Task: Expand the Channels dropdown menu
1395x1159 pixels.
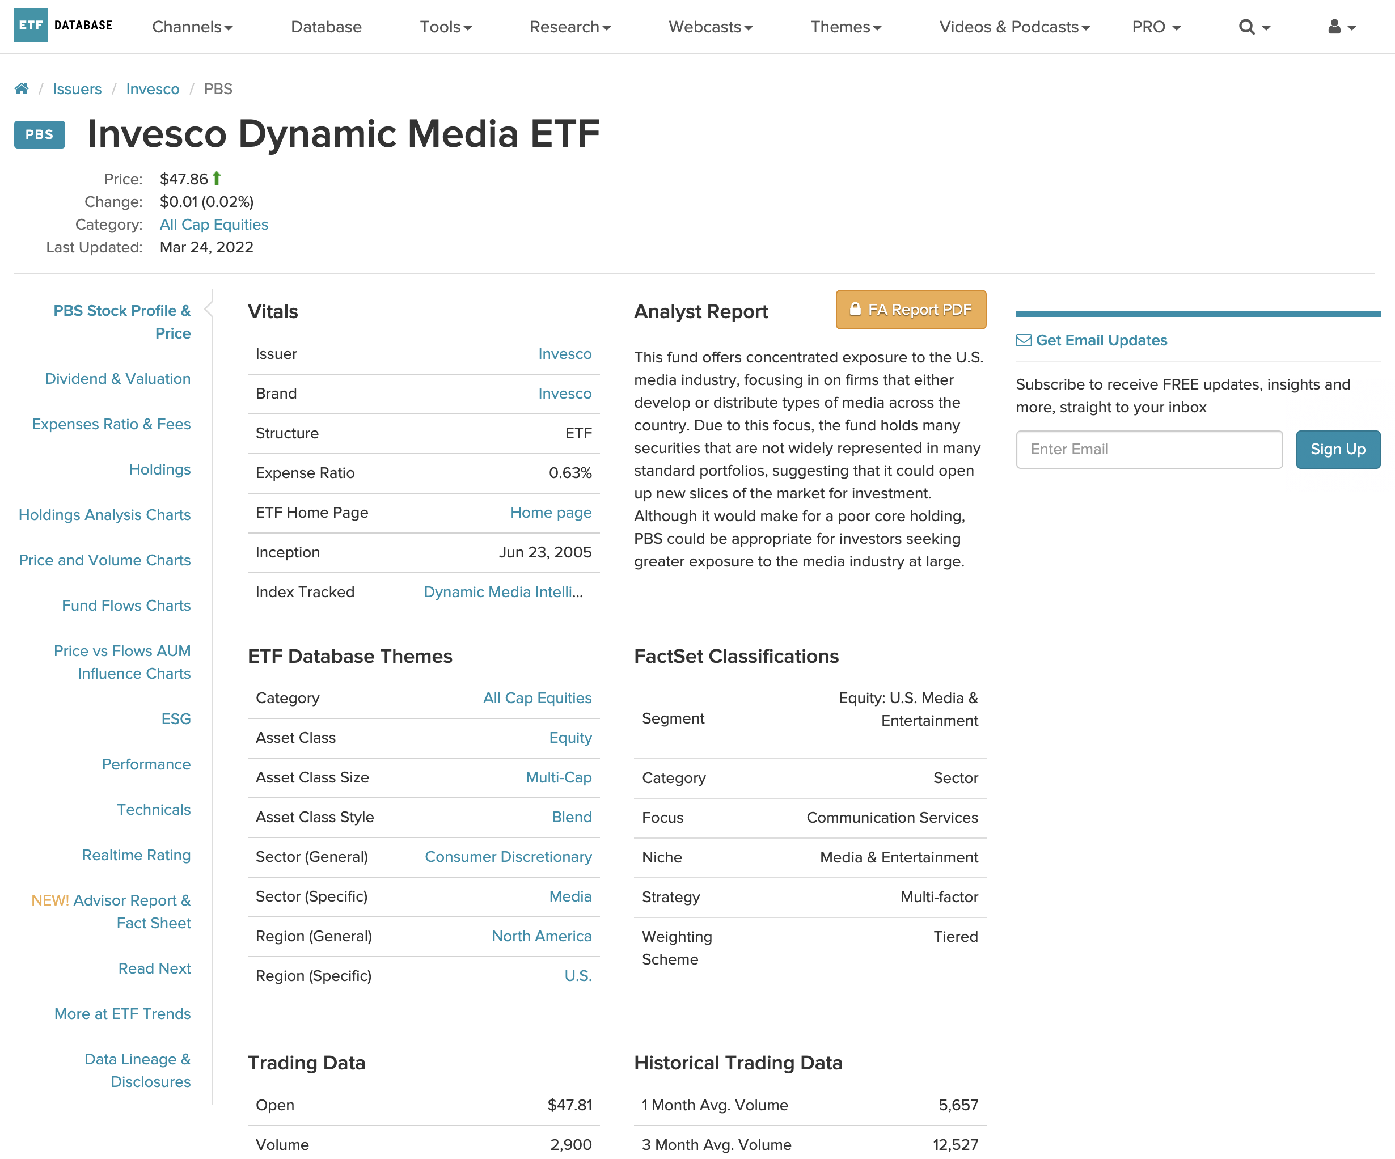Action: click(x=192, y=27)
